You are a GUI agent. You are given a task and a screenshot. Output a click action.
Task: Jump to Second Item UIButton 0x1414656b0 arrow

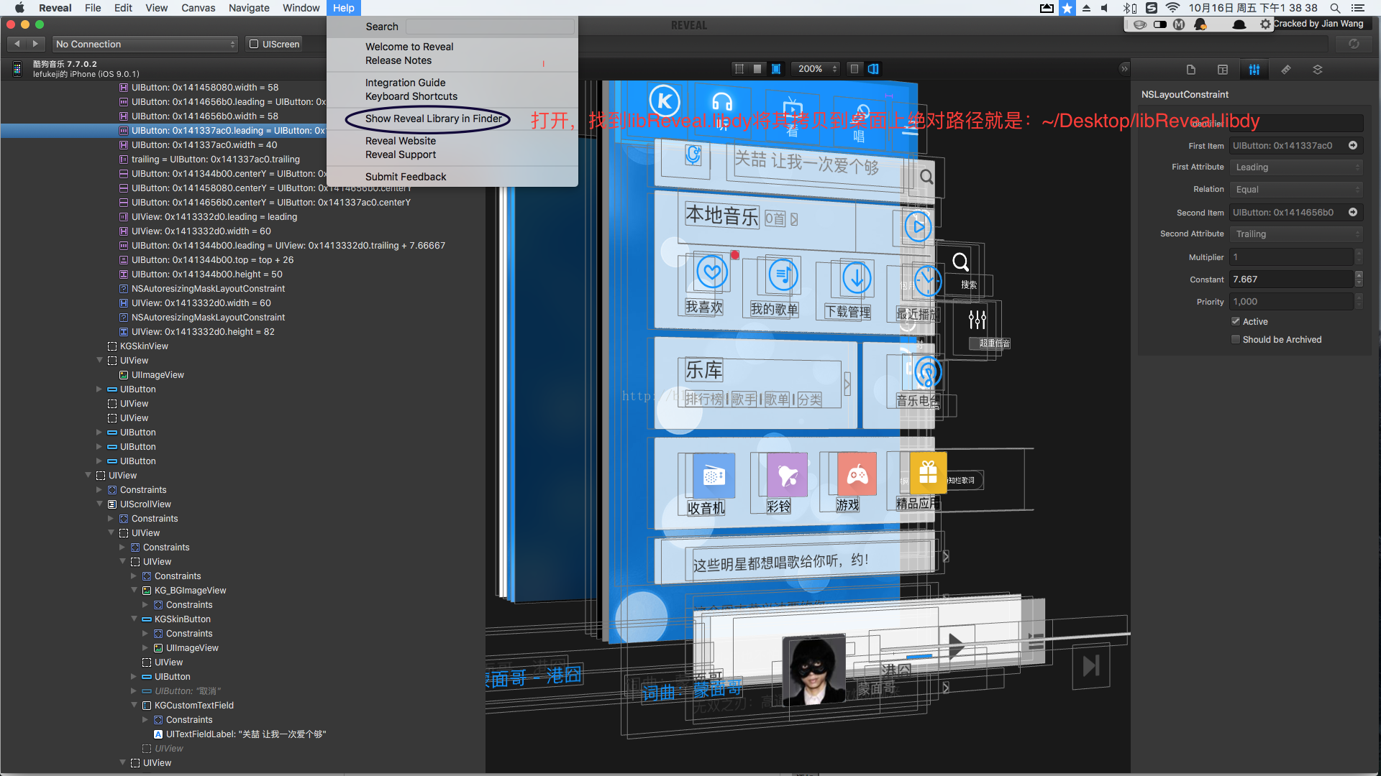[x=1353, y=212]
